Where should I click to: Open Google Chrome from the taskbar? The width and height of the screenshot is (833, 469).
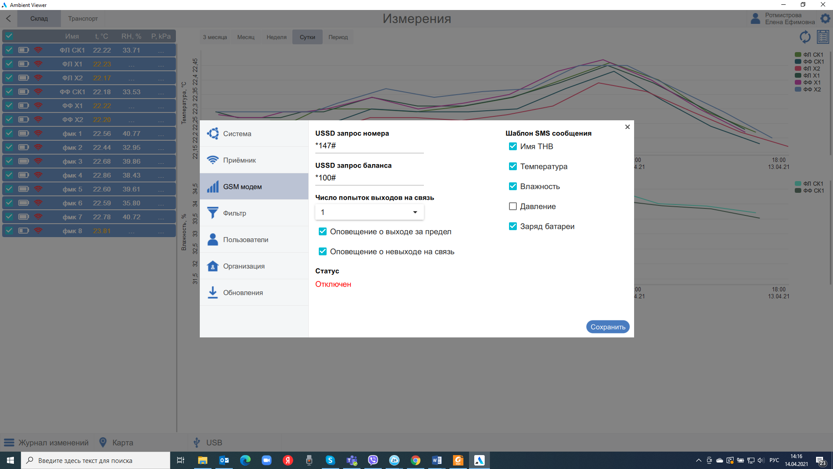tap(416, 460)
